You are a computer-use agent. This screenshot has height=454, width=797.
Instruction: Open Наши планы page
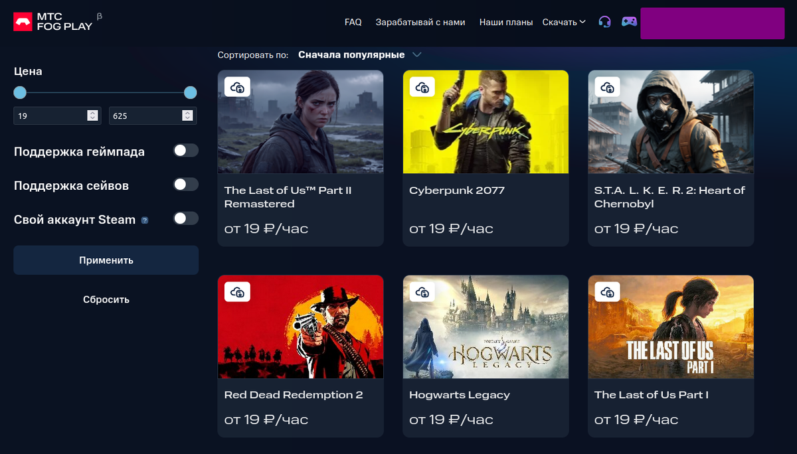[506, 22]
